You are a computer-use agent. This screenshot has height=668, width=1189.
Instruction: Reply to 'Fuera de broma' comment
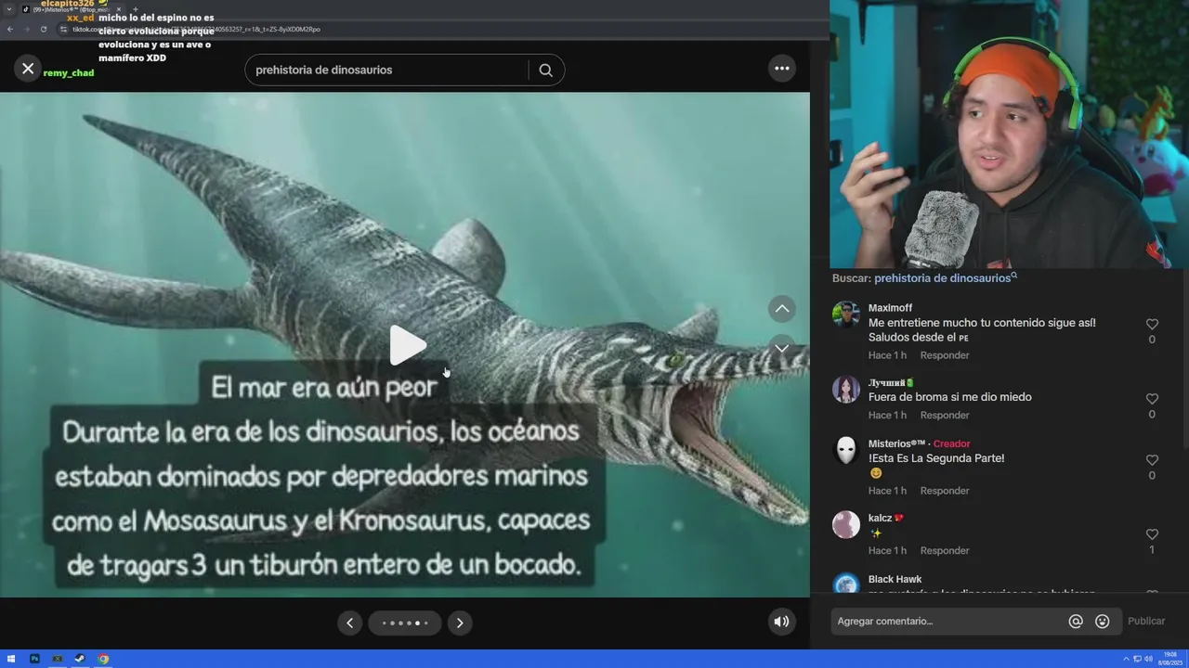coord(944,415)
